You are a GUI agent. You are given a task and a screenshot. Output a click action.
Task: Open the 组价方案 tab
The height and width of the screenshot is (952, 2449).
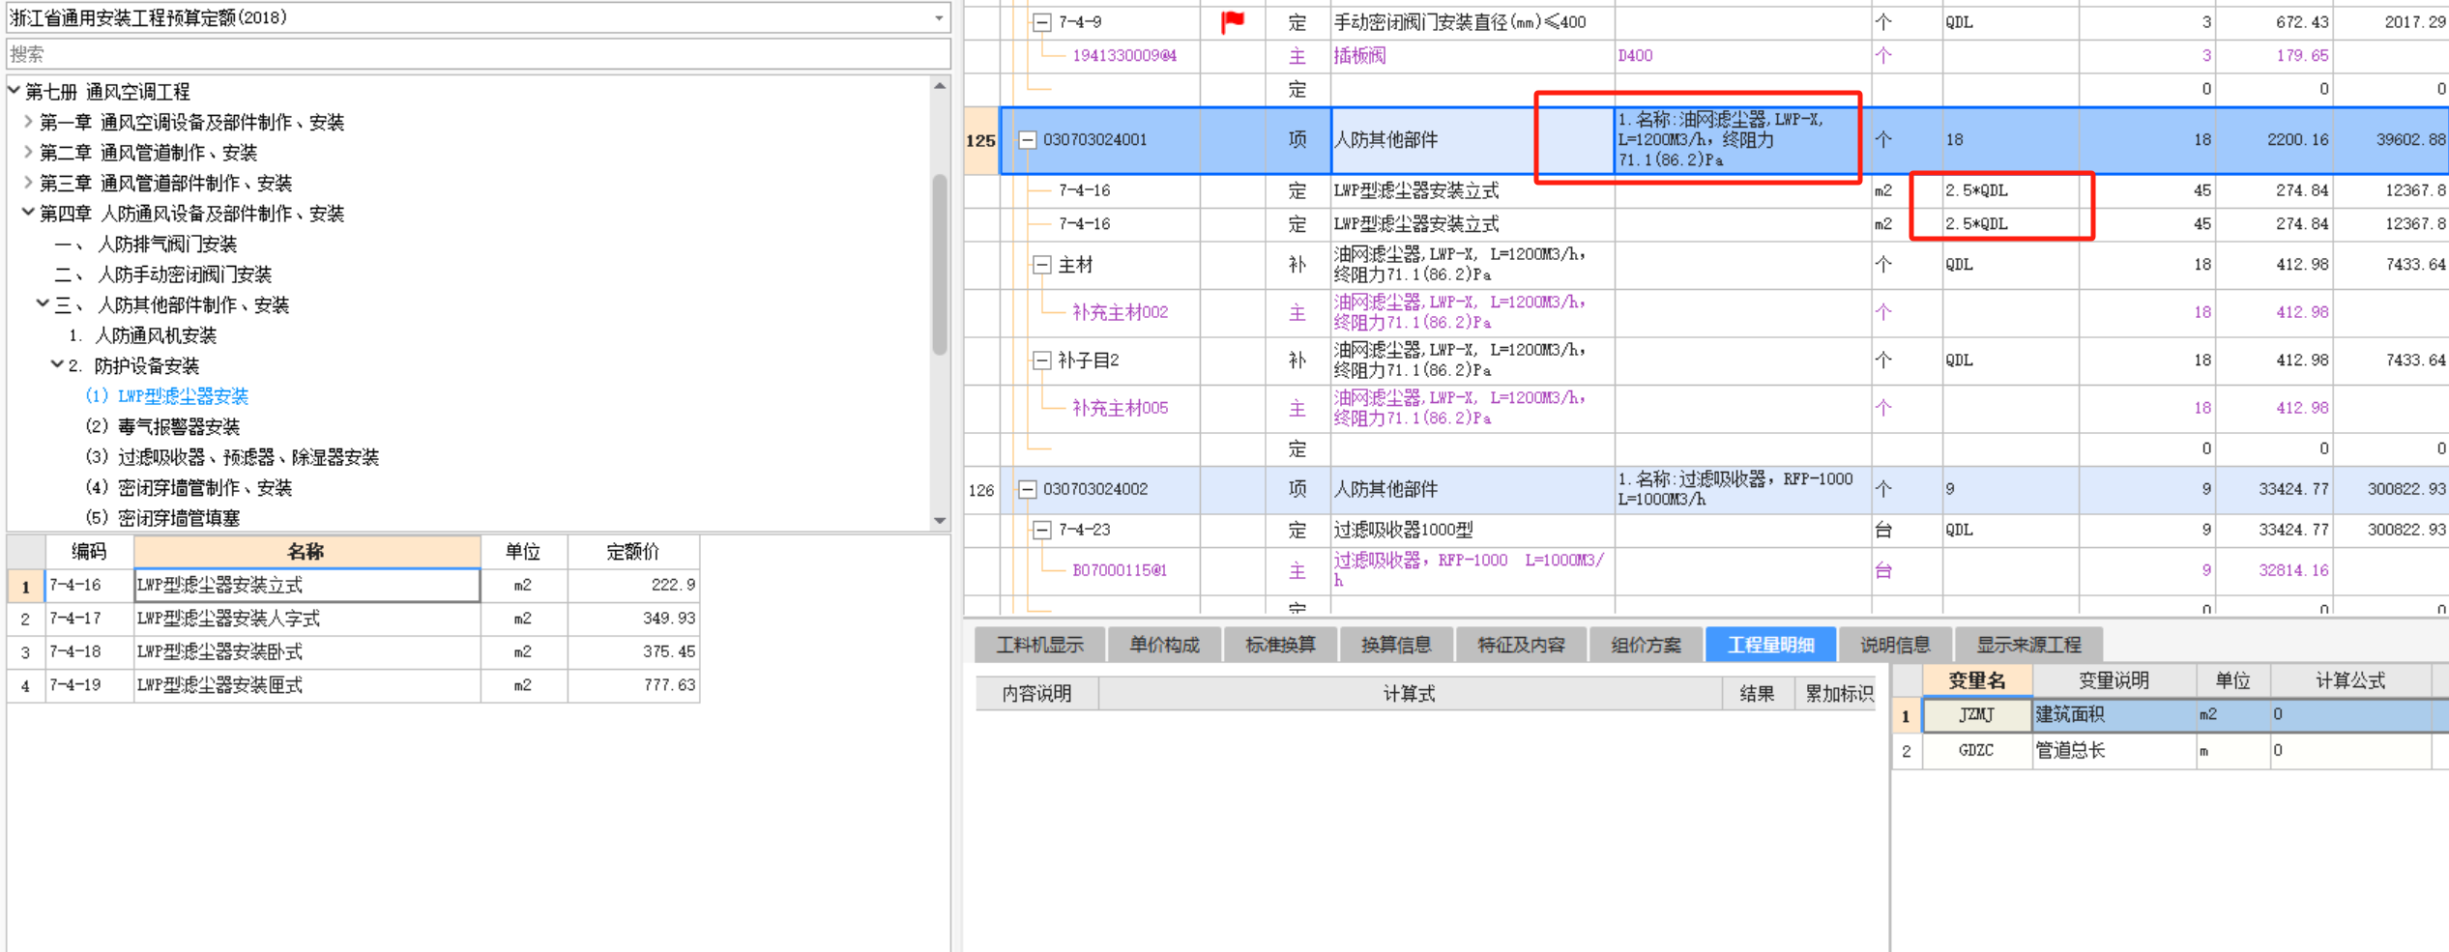coord(1647,645)
